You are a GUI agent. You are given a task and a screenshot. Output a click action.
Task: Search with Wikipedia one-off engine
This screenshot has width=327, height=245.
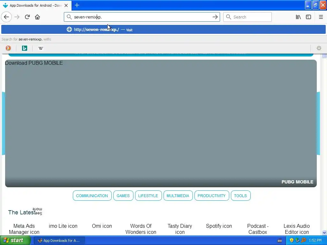pyautogui.click(x=41, y=48)
